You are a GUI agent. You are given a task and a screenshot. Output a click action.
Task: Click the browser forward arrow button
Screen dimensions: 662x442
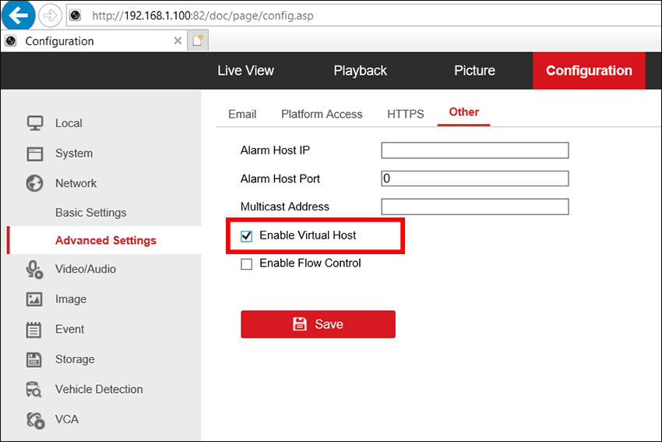(50, 16)
